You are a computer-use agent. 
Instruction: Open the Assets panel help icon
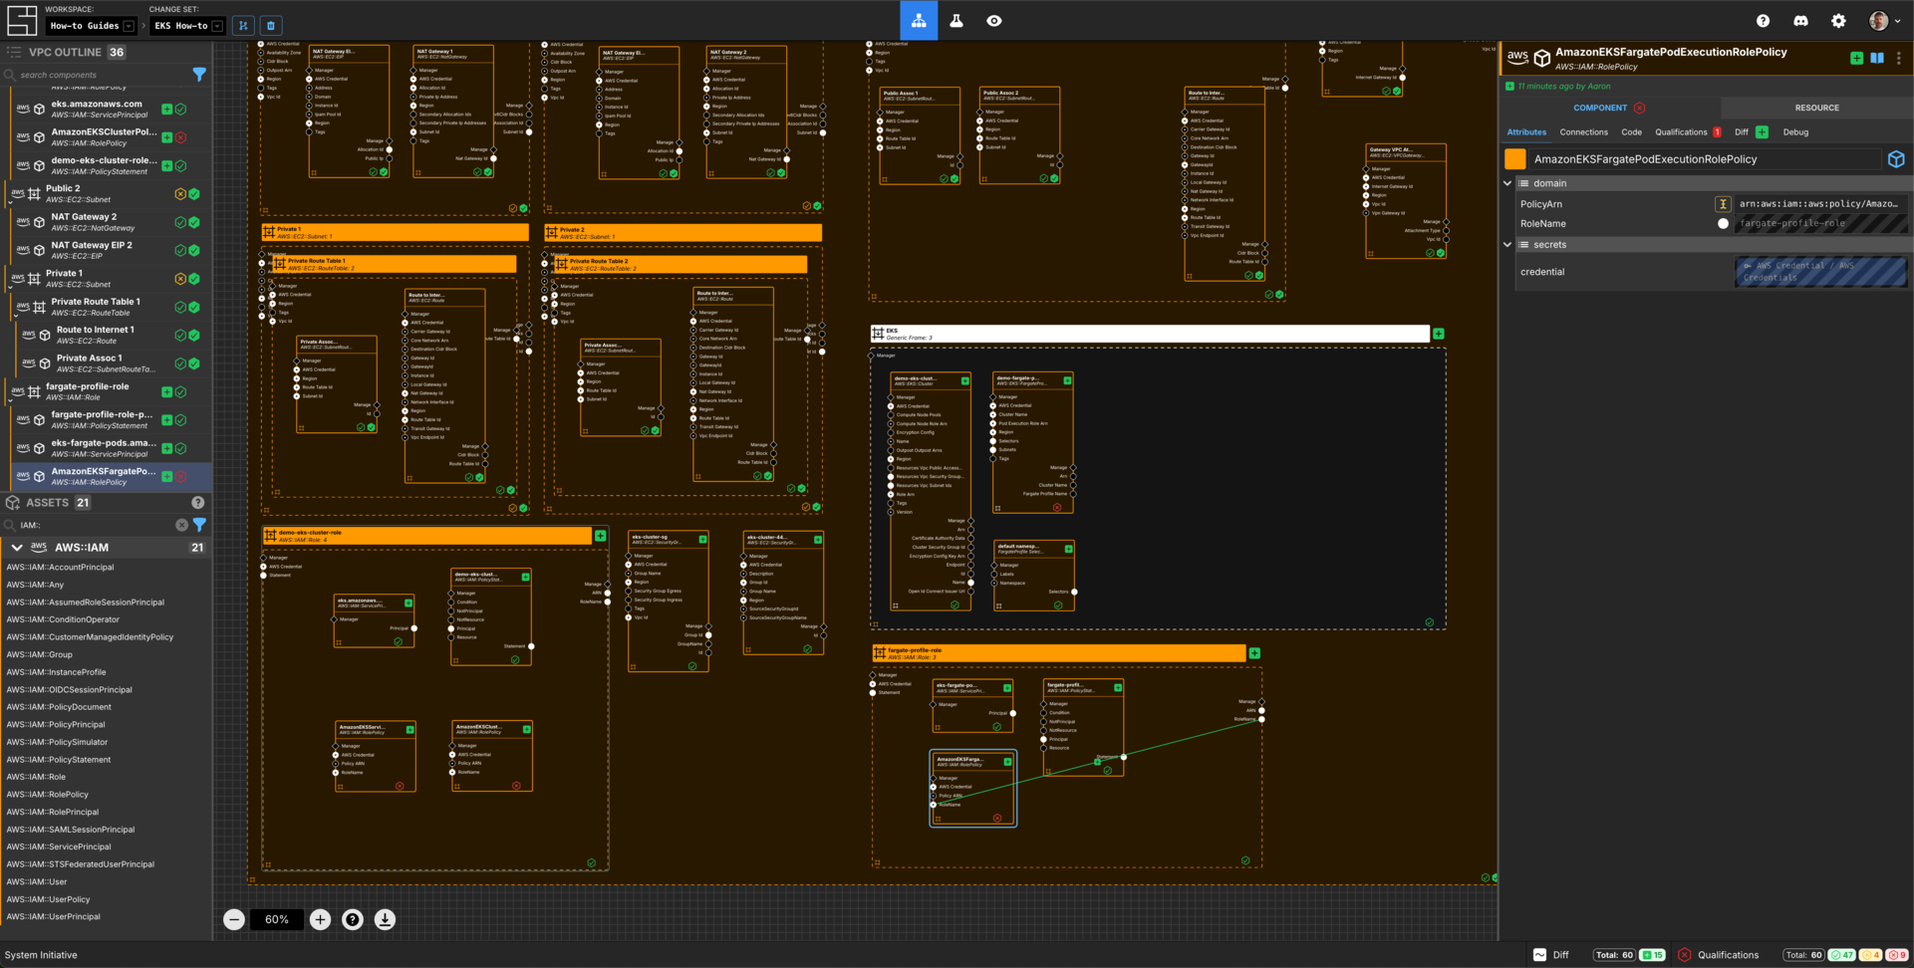[197, 503]
